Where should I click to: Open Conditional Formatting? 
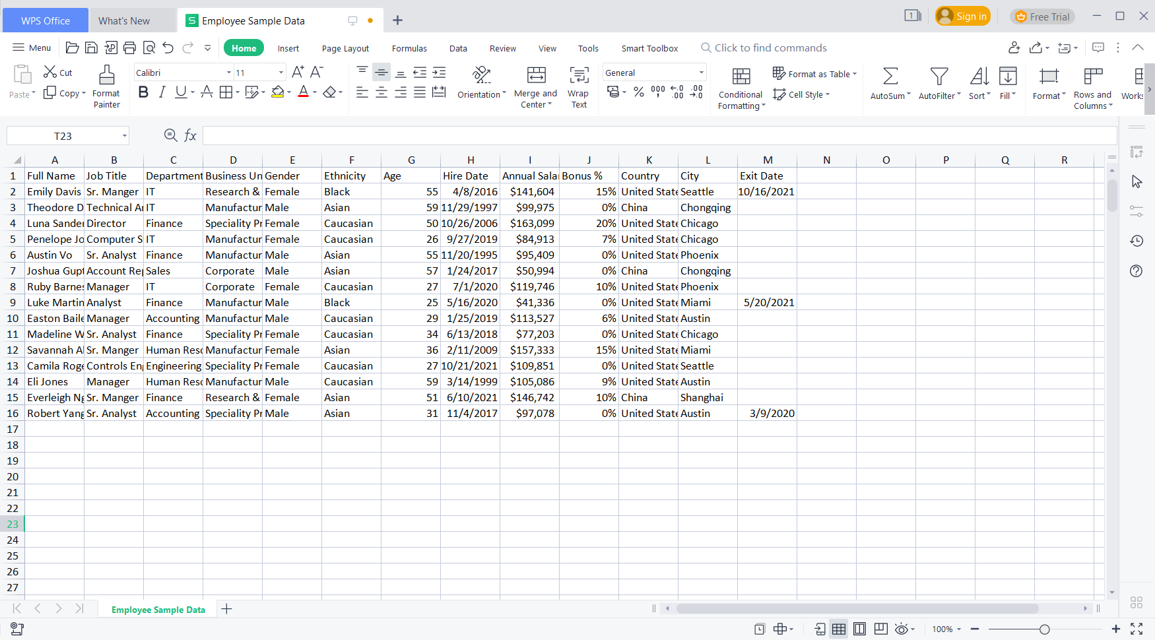tap(740, 86)
